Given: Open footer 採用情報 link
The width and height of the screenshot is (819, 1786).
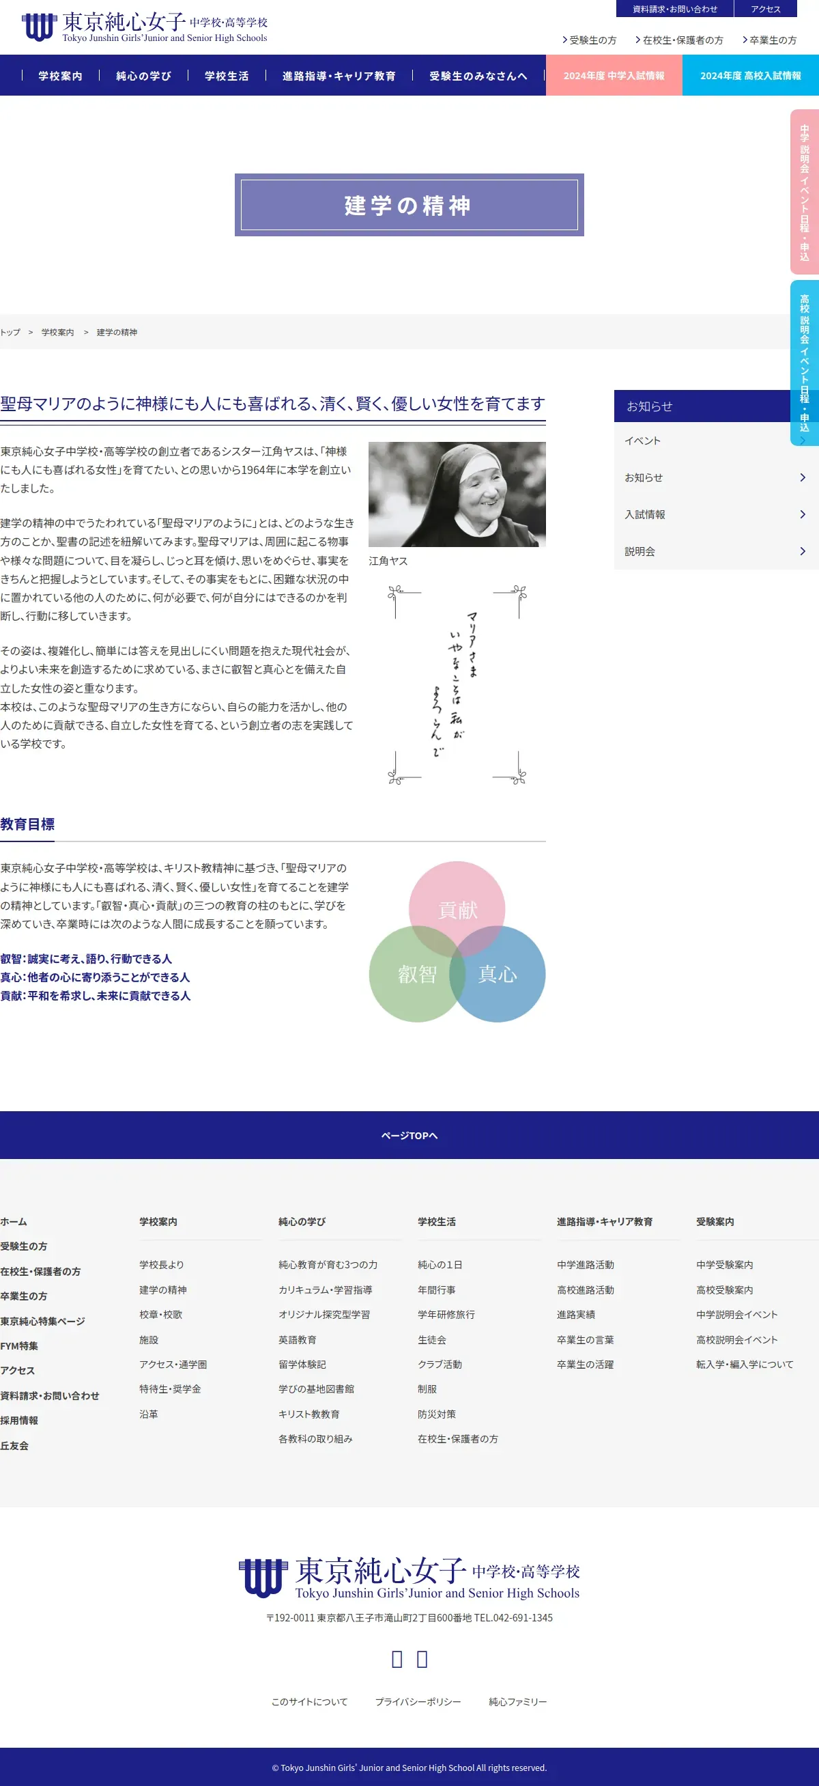Looking at the screenshot, I should [19, 1421].
